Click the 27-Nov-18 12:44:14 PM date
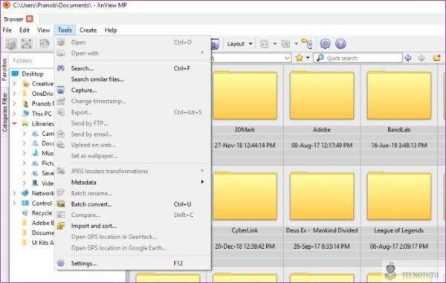 (x=245, y=146)
